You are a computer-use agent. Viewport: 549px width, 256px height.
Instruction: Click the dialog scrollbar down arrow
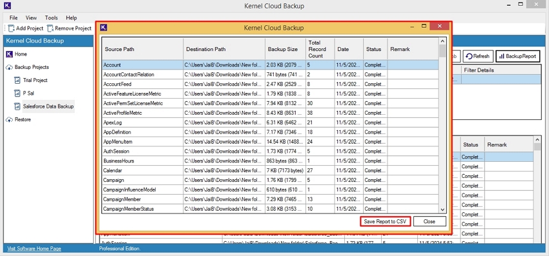[442, 209]
